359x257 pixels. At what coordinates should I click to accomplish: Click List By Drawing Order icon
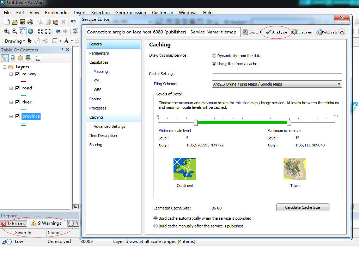[5, 58]
